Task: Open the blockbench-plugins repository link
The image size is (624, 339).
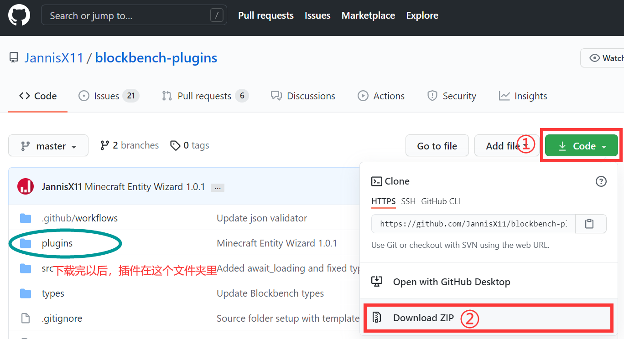Action: pos(156,58)
